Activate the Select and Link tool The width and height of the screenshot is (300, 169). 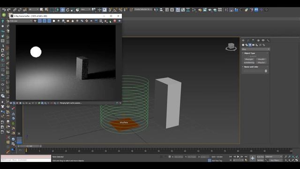(x=15, y=9)
